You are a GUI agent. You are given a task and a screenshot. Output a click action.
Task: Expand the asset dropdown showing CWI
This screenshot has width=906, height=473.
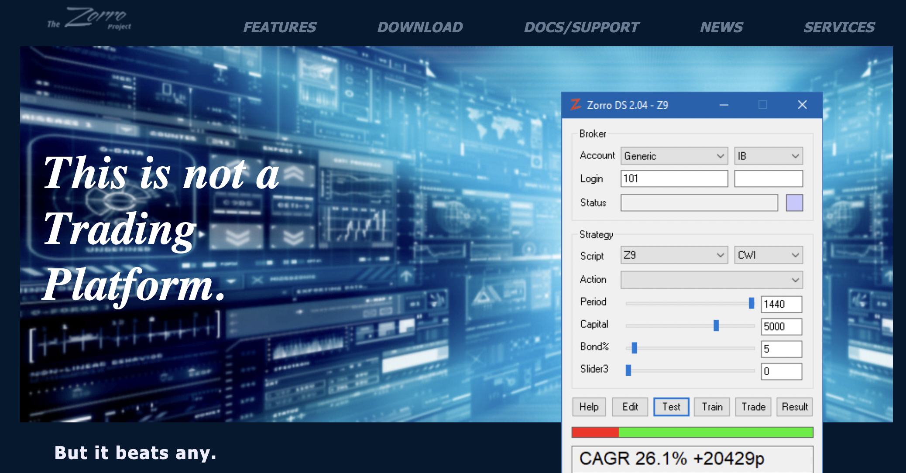[769, 255]
